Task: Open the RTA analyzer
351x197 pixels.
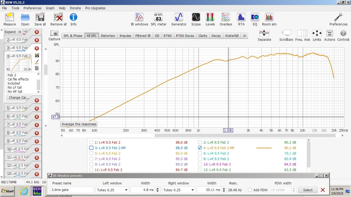Action: pyautogui.click(x=241, y=17)
